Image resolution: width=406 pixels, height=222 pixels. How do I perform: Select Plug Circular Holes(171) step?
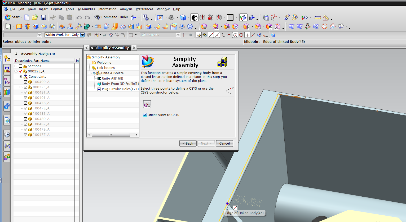(120, 89)
